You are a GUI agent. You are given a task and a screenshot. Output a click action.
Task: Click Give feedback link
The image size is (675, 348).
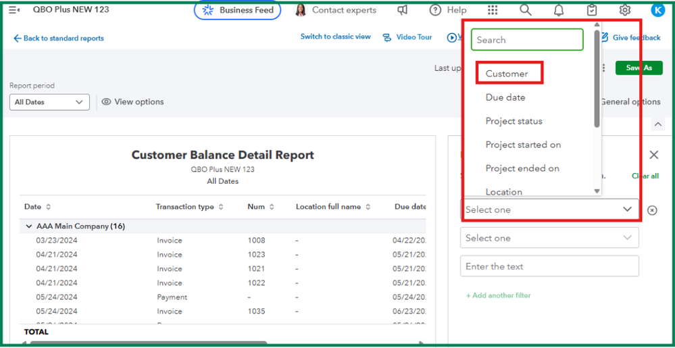tap(631, 37)
